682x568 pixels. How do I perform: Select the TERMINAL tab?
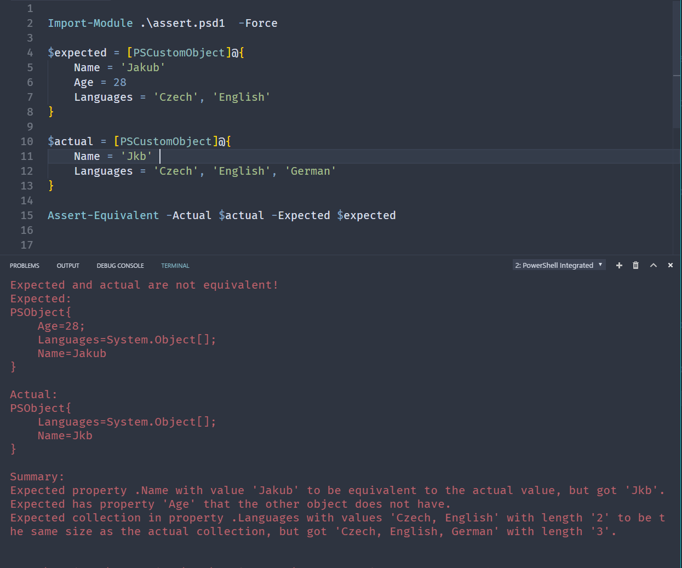175,266
